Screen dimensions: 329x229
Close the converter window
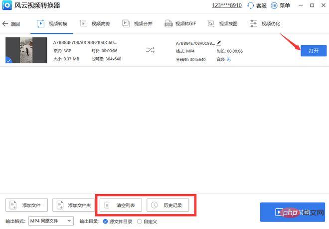324,5
